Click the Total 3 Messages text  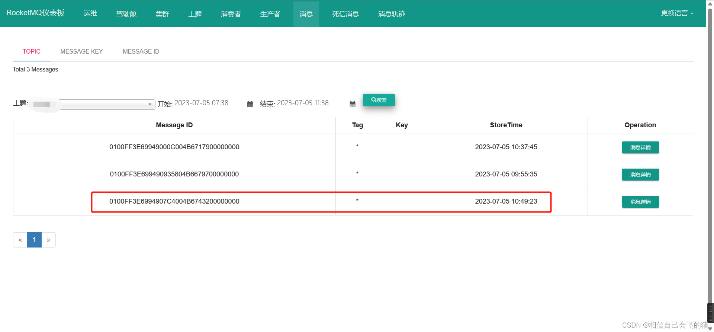point(35,69)
